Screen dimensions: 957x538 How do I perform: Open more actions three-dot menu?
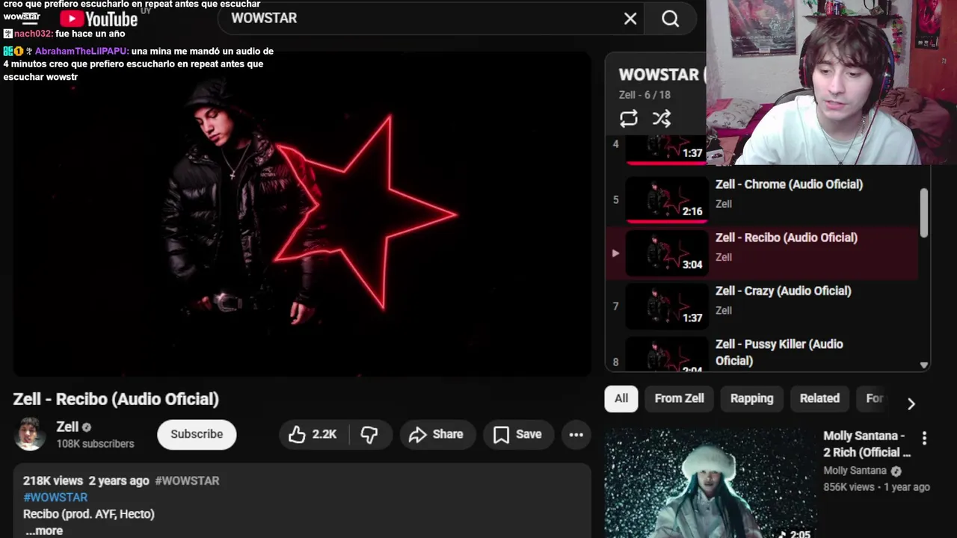(x=576, y=434)
